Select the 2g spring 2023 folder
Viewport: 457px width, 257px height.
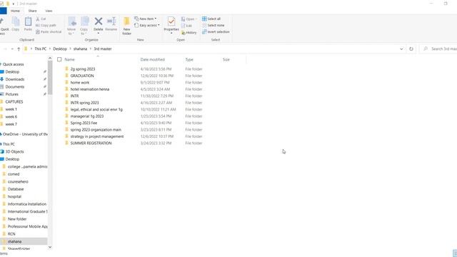83,69
